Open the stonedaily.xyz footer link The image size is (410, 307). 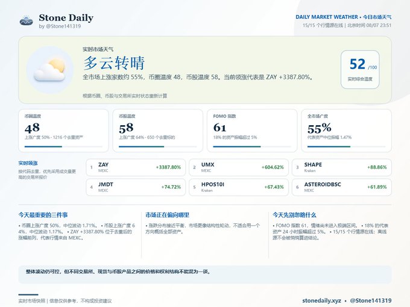321,301
